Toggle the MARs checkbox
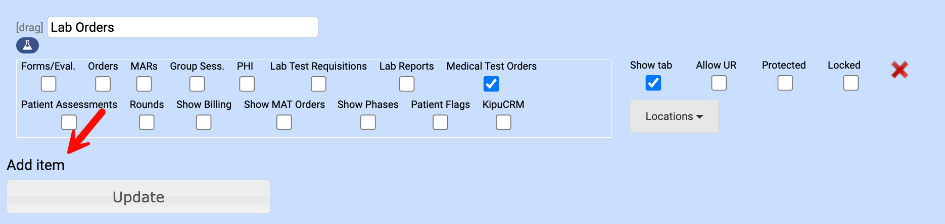The width and height of the screenshot is (945, 224). coord(144,84)
